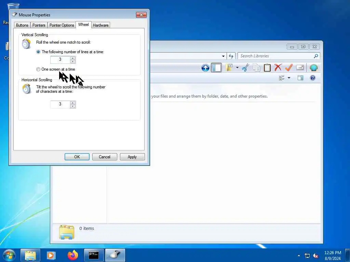Increase vertical scroll lines with up arrow
350x262 pixels.
(x=73, y=58)
